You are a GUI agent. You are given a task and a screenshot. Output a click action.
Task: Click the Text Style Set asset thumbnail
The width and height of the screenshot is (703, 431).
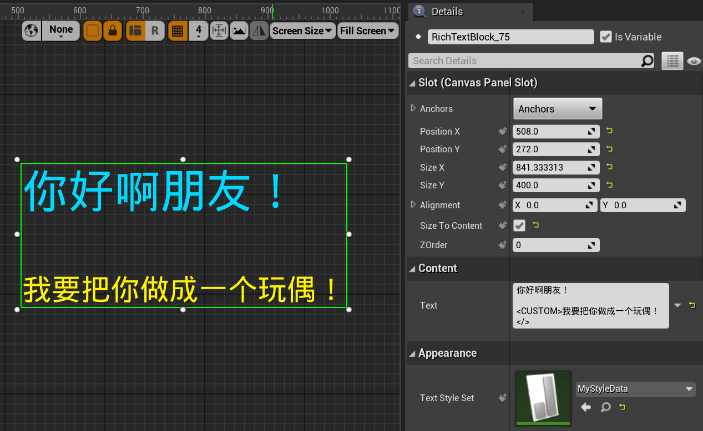(x=543, y=398)
